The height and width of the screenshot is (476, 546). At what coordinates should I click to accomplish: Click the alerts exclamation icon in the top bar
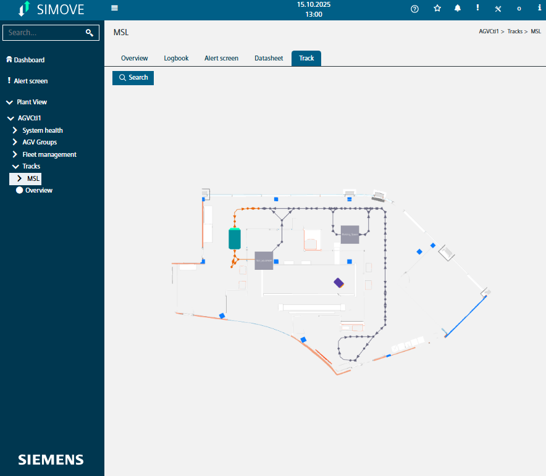click(477, 9)
